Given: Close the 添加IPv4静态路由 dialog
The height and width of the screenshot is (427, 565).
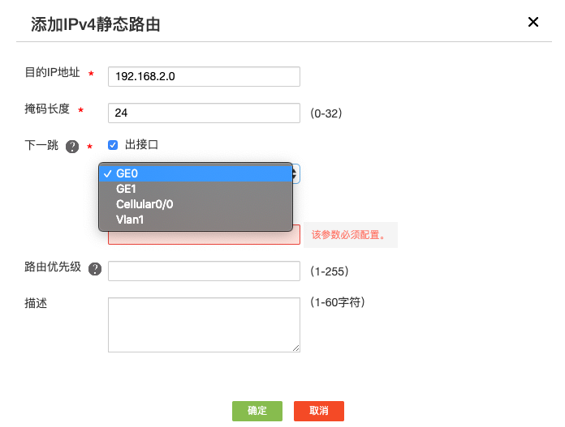Looking at the screenshot, I should (x=533, y=22).
